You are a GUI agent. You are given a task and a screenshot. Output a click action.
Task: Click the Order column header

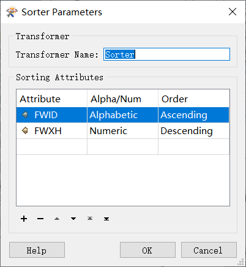pyautogui.click(x=193, y=99)
